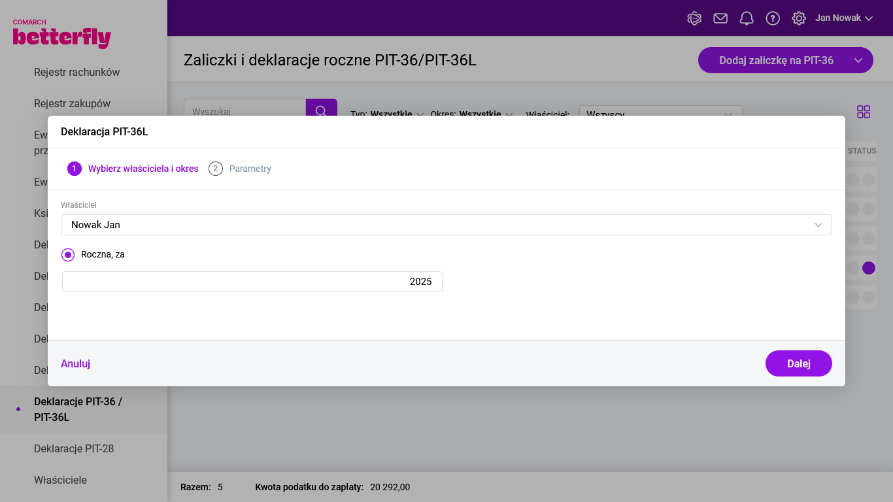
Task: Expand the Właściciel dropdown with Nowak Jan
Action: pos(446,225)
